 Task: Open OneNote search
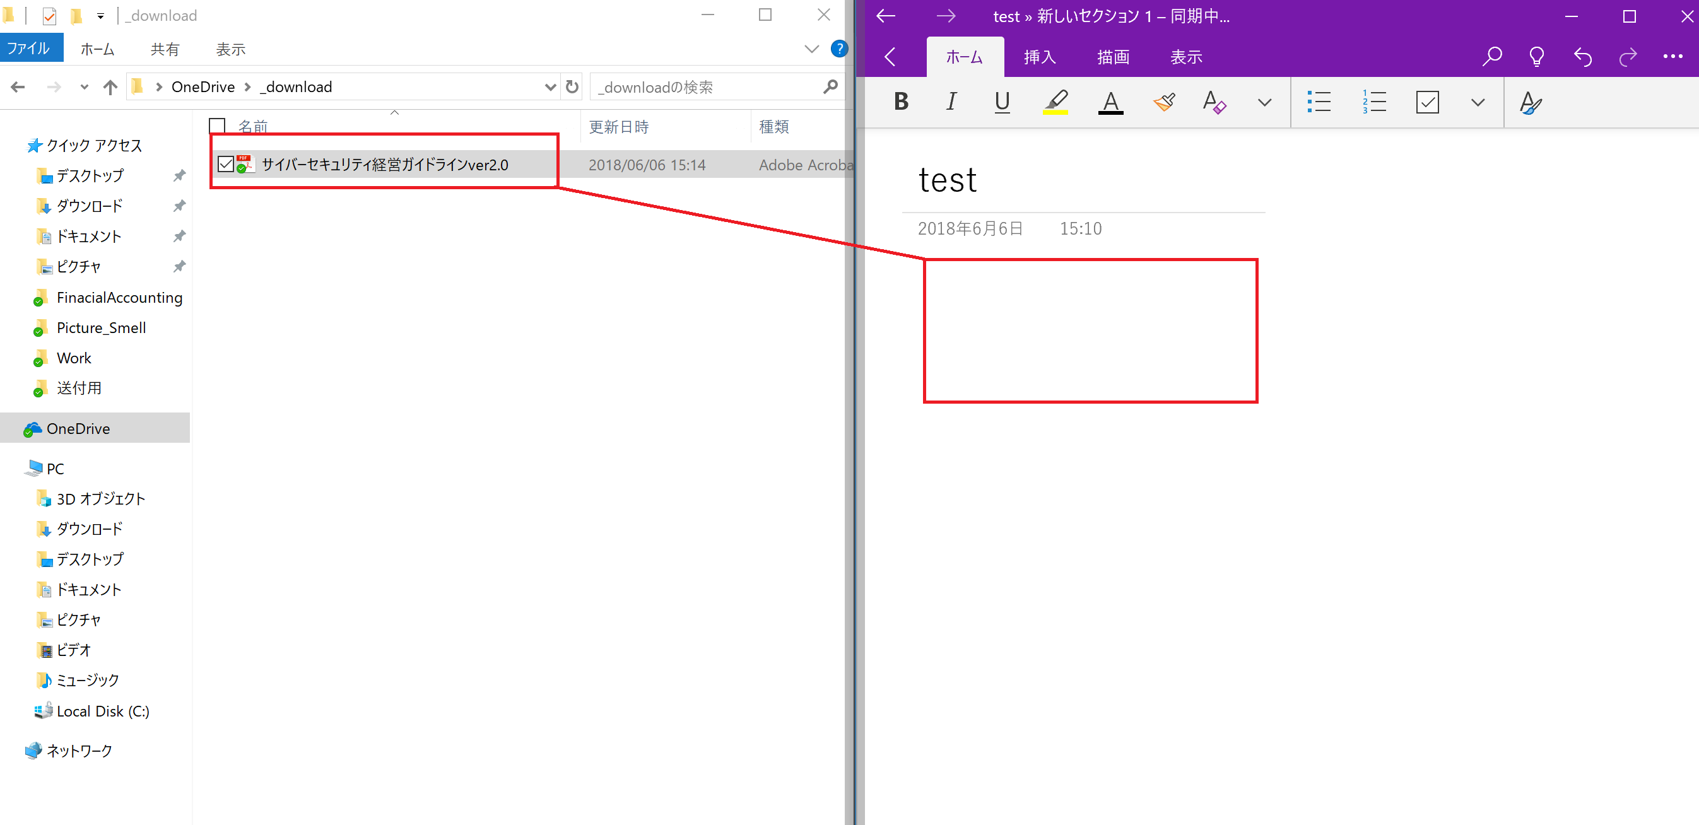pyautogui.click(x=1491, y=56)
